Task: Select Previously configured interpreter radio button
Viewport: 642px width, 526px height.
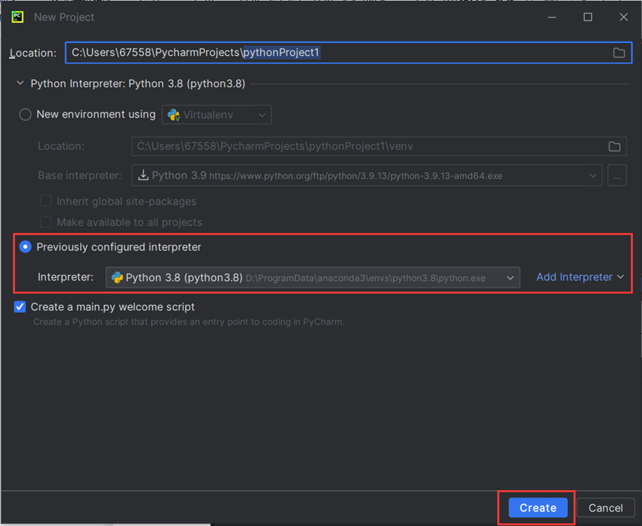Action: 25,247
